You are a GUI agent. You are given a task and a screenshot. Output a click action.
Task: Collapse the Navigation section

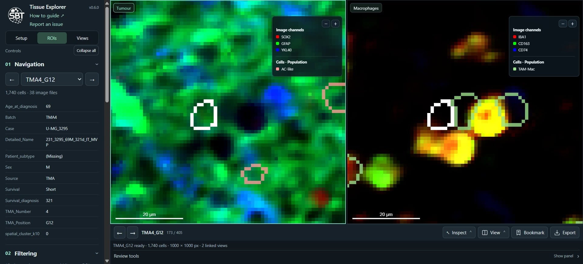97,64
